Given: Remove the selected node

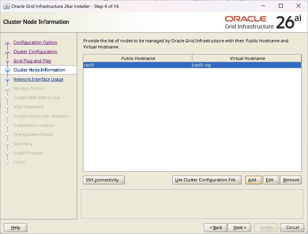Looking at the screenshot, I should pos(291,180).
